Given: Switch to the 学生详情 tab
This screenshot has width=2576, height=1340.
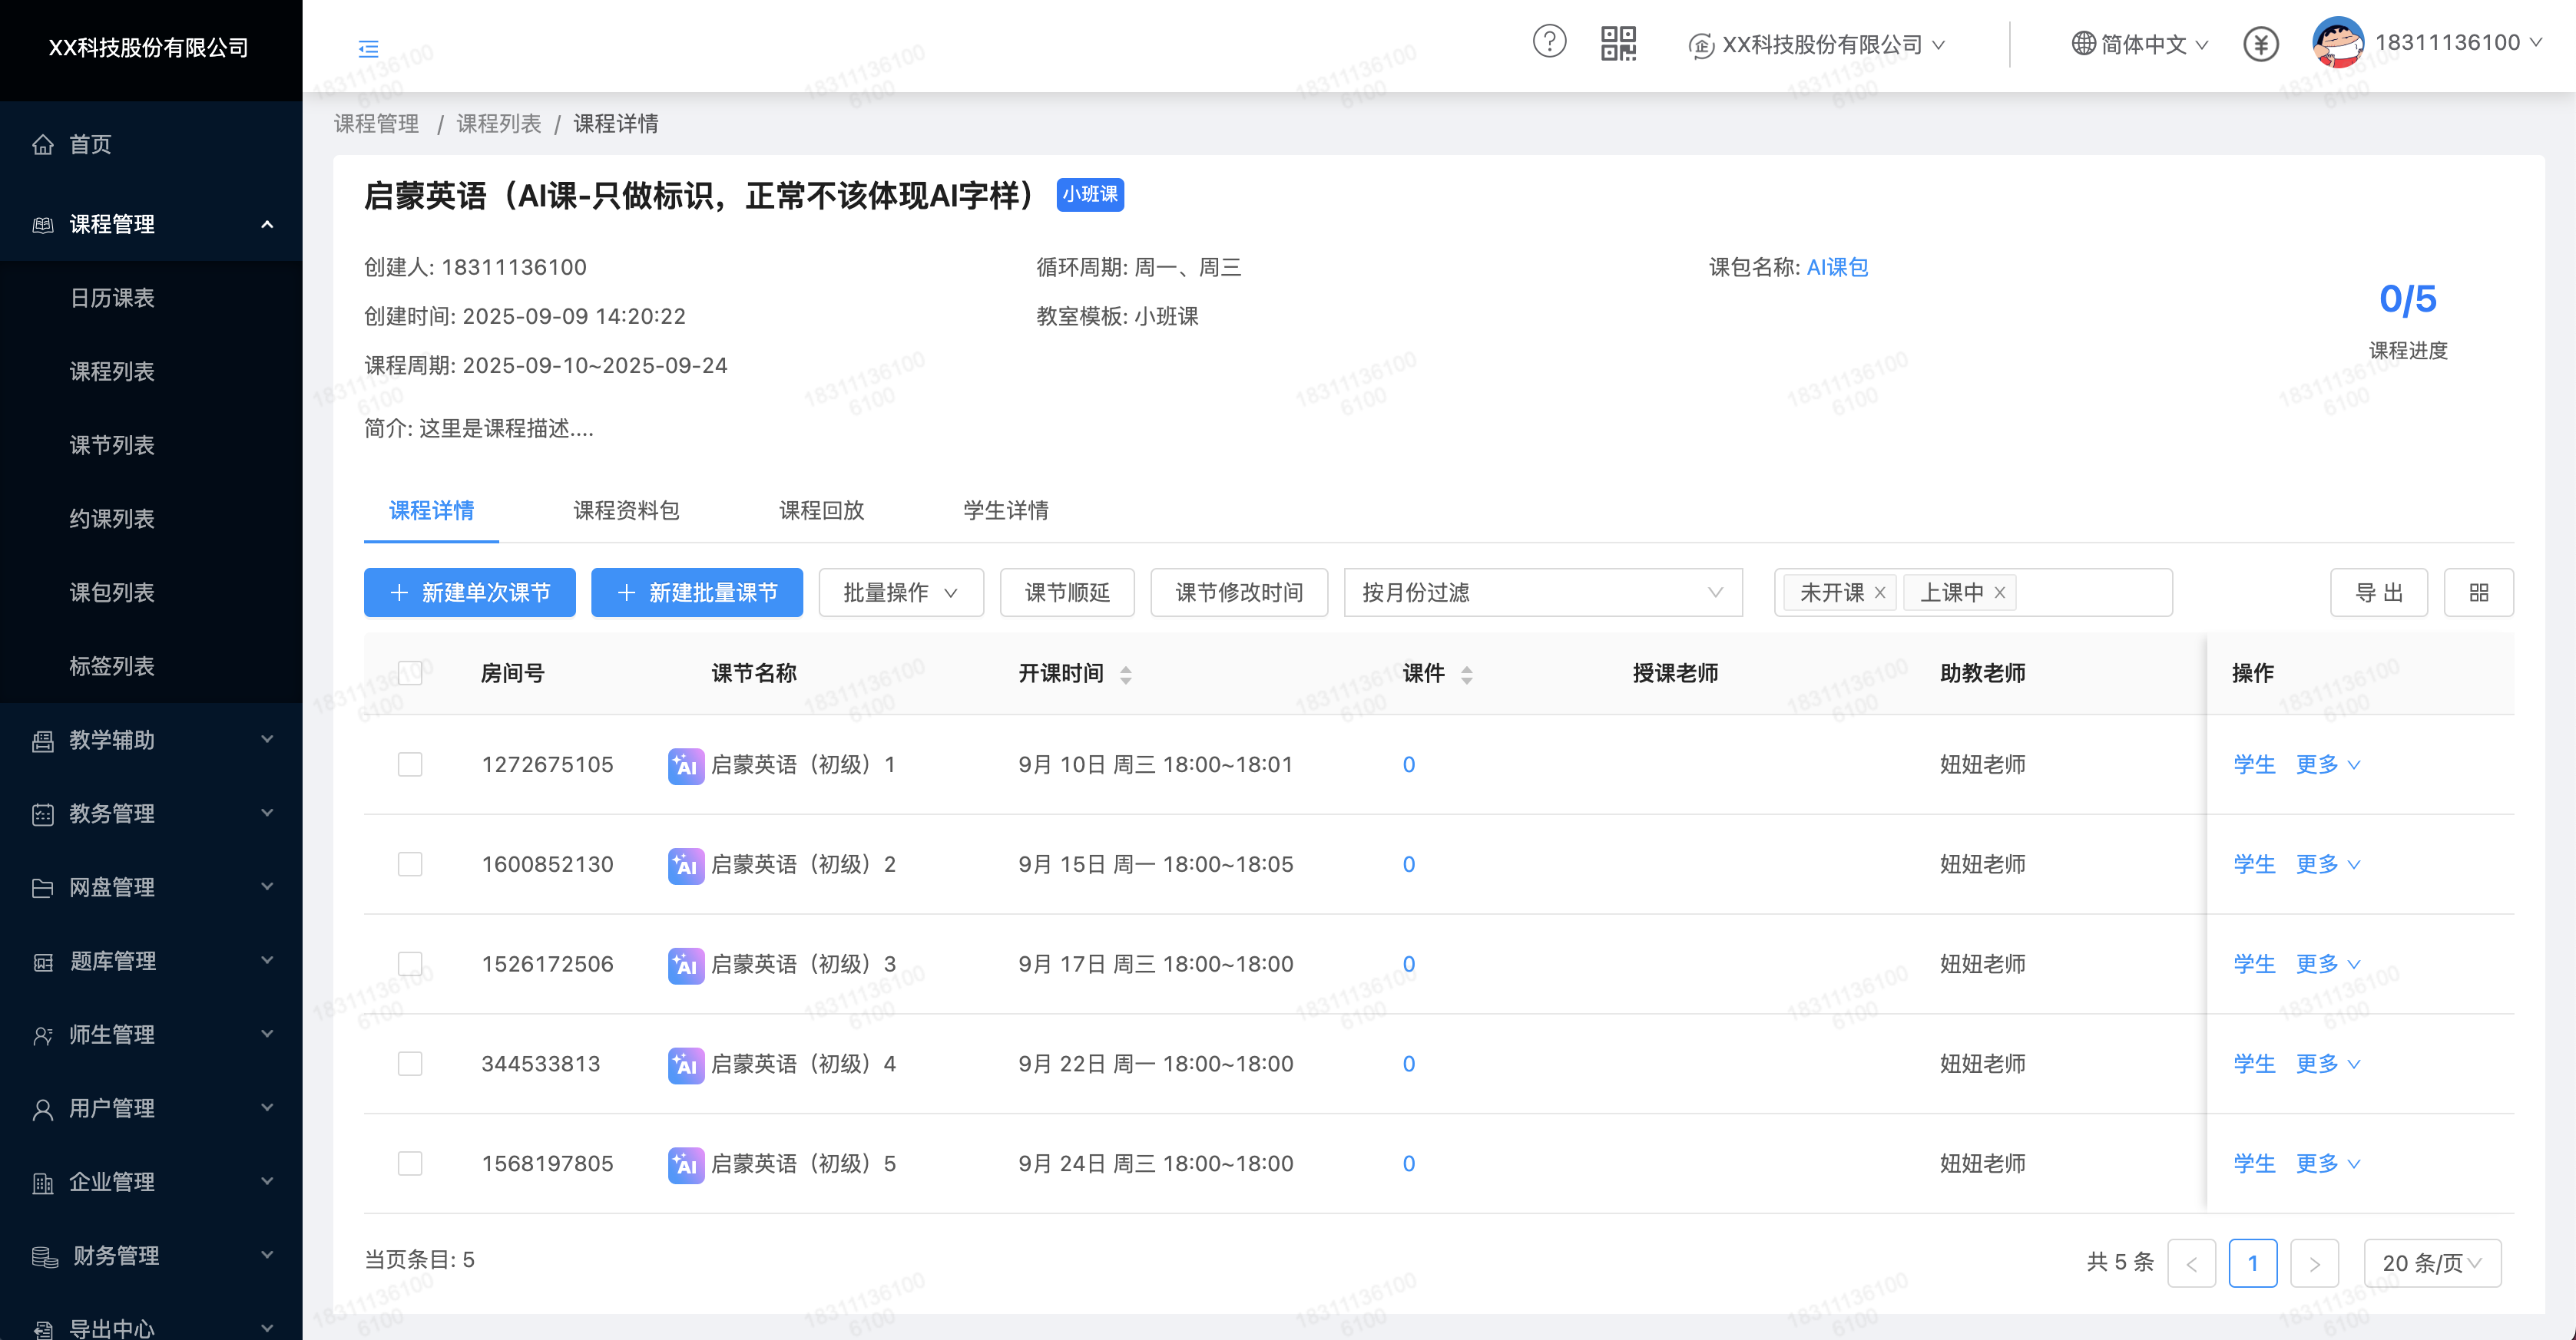Looking at the screenshot, I should 1005,510.
